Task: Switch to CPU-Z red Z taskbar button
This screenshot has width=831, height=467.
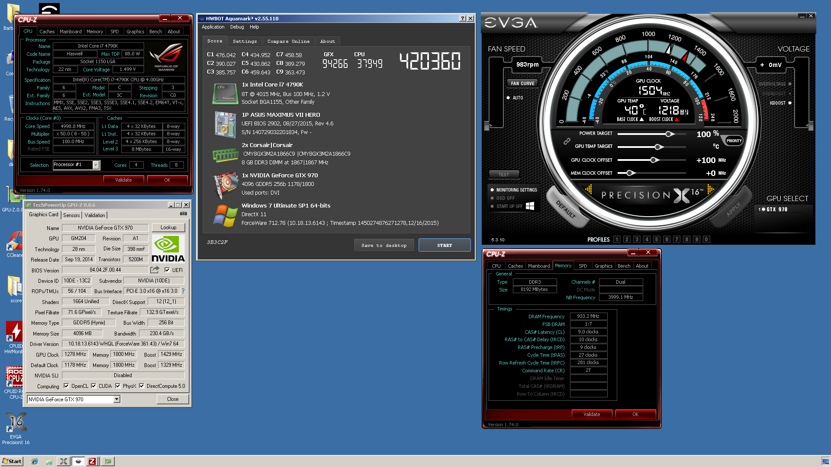Action: click(92, 461)
